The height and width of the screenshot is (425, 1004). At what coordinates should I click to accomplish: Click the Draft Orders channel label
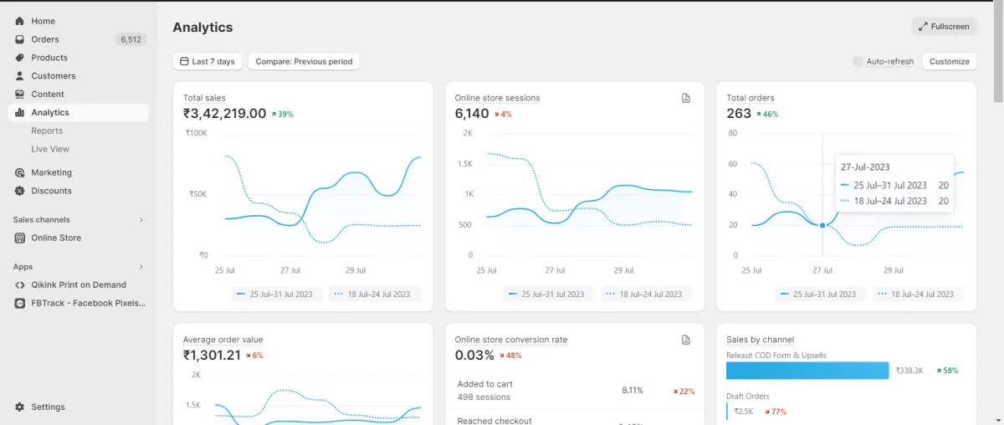[x=748, y=397]
